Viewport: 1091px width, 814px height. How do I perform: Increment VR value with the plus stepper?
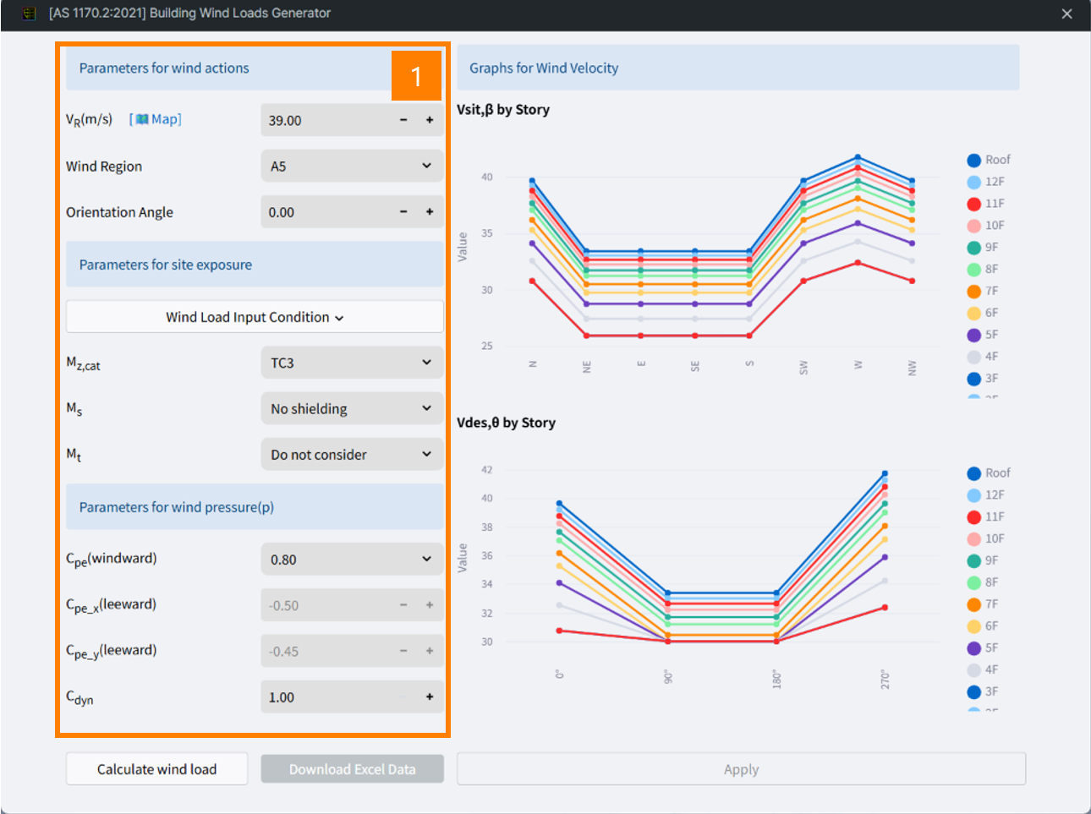point(430,119)
